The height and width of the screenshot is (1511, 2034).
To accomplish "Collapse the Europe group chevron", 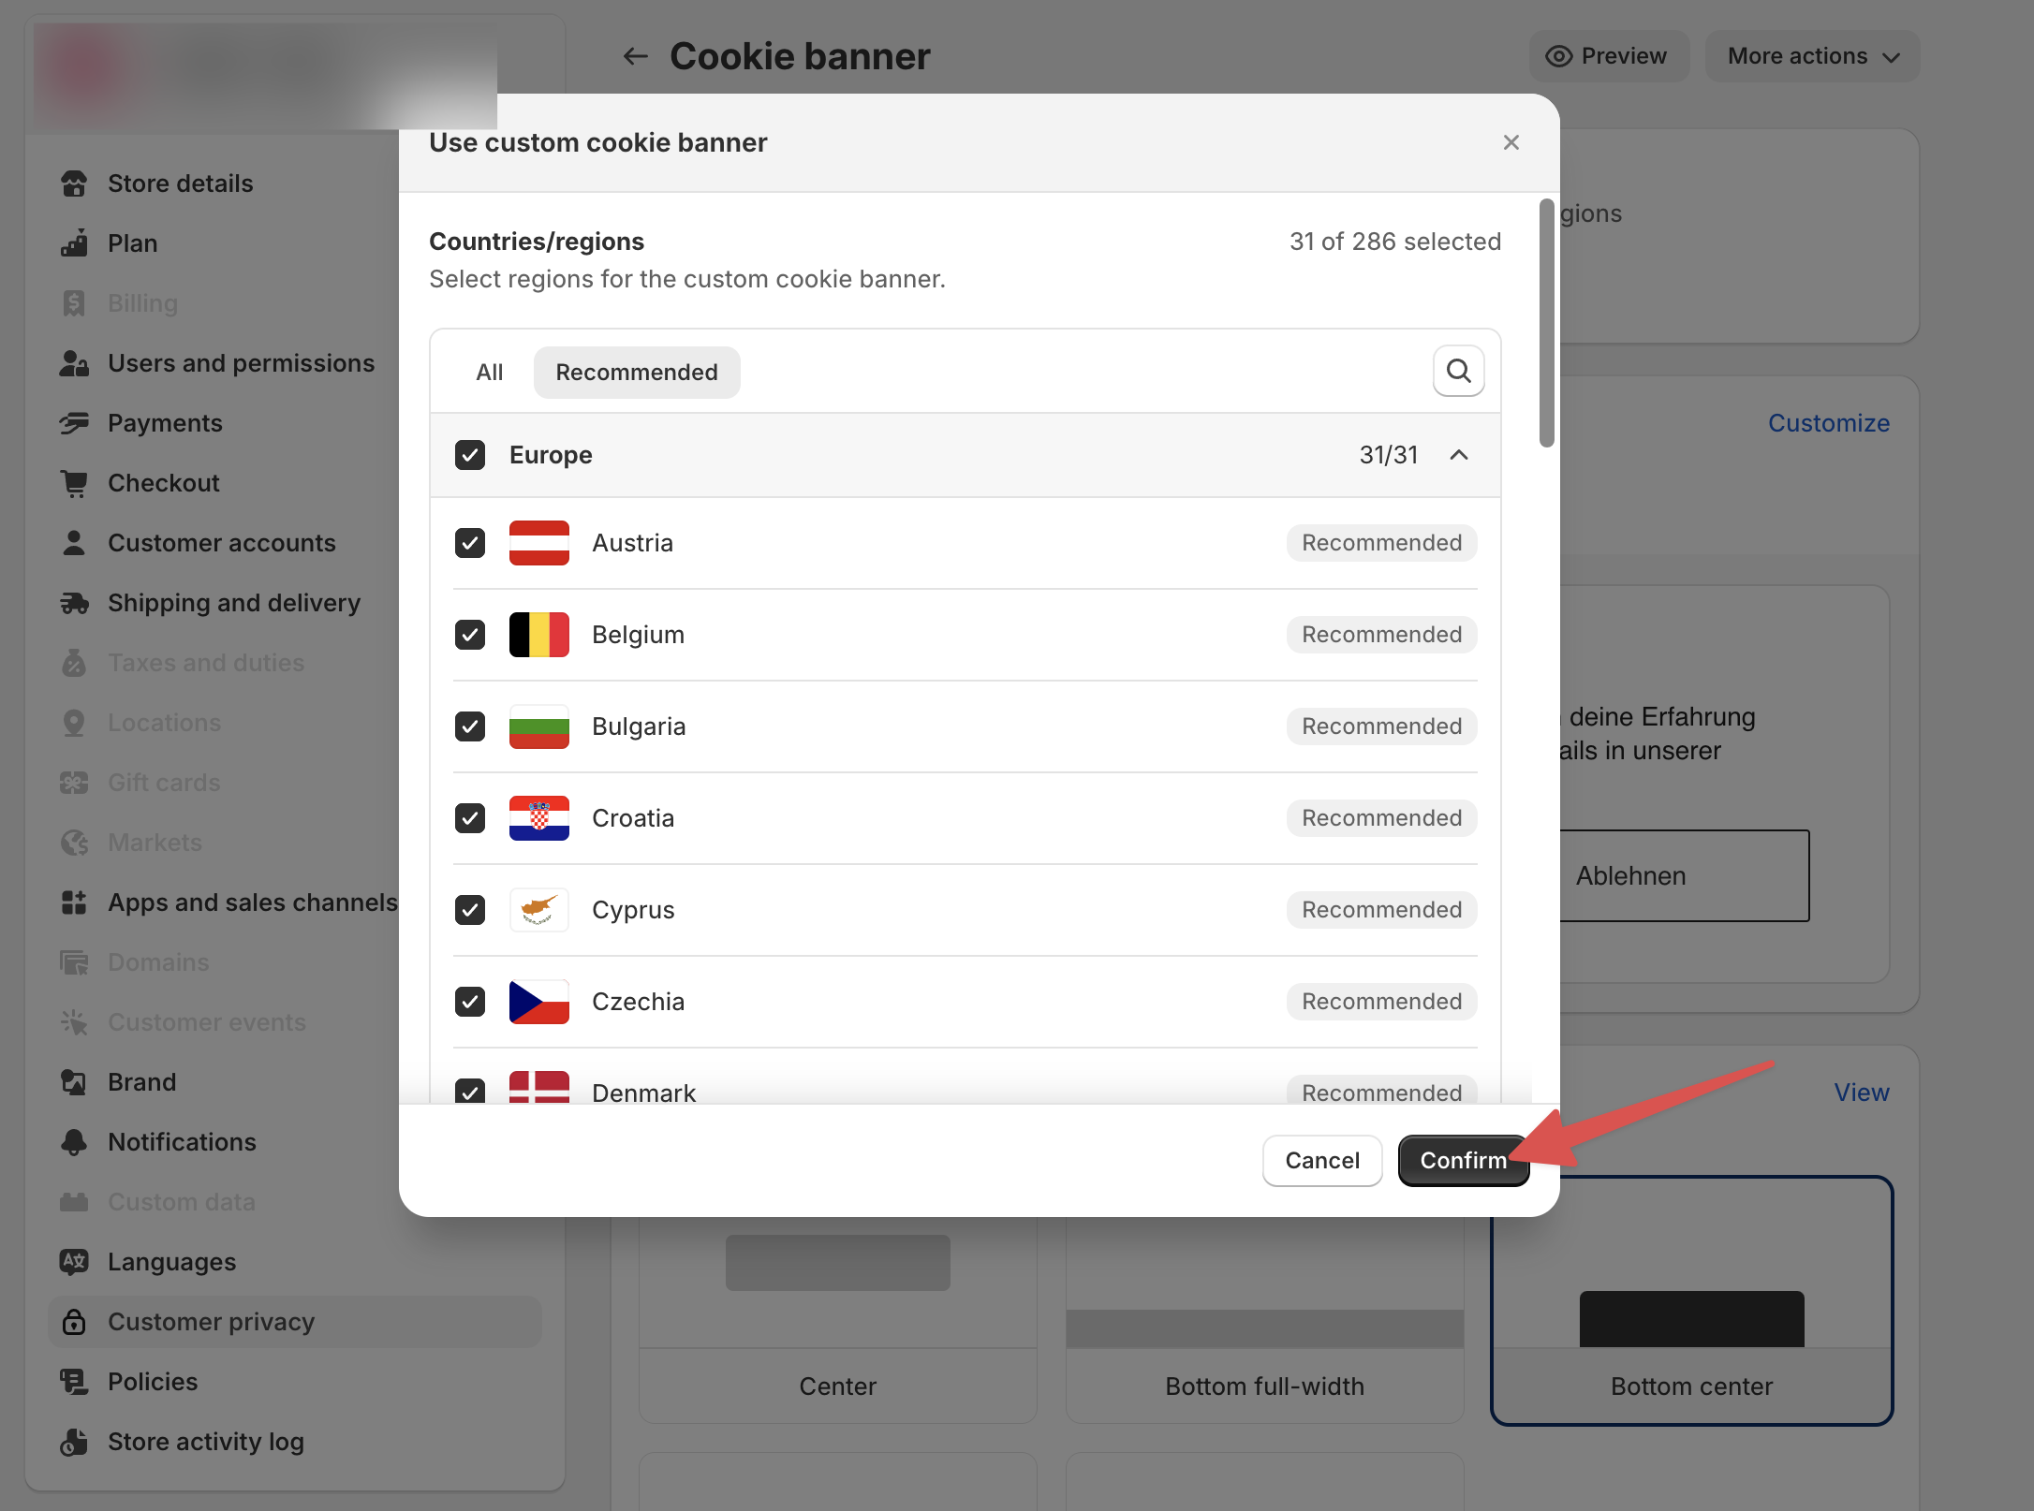I will coord(1458,455).
